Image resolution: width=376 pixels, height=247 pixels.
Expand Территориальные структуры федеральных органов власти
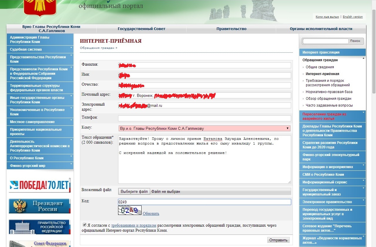pos(40,88)
